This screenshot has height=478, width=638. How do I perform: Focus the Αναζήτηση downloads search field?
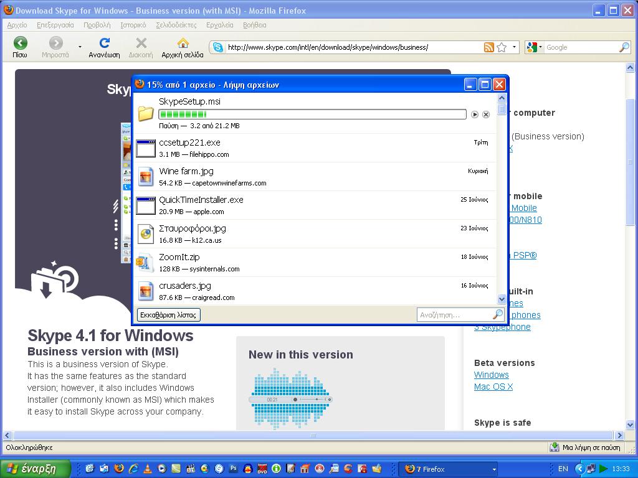455,314
